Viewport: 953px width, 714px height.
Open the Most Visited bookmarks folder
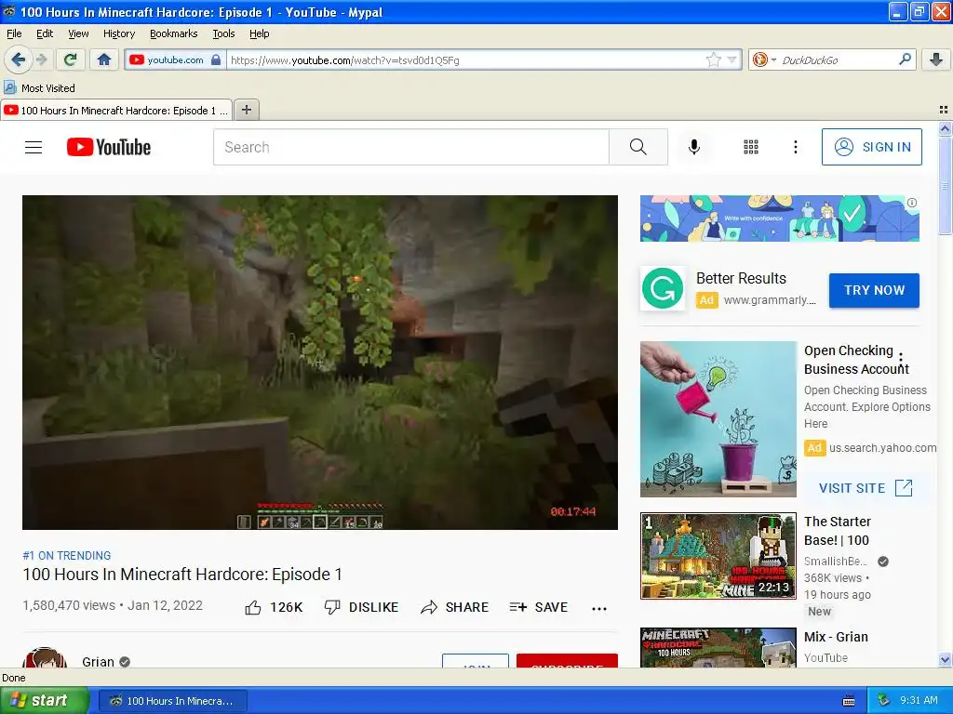(40, 88)
